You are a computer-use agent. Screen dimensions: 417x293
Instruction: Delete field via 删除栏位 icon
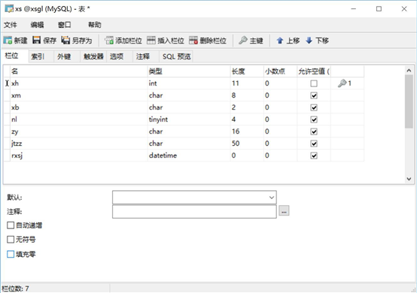pos(208,41)
